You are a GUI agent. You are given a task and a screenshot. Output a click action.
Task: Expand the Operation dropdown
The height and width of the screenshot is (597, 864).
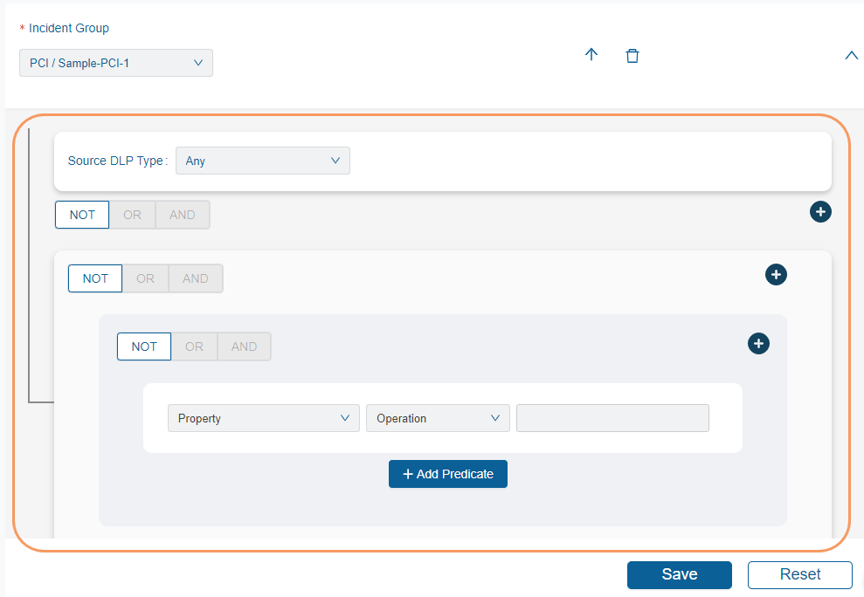point(438,418)
